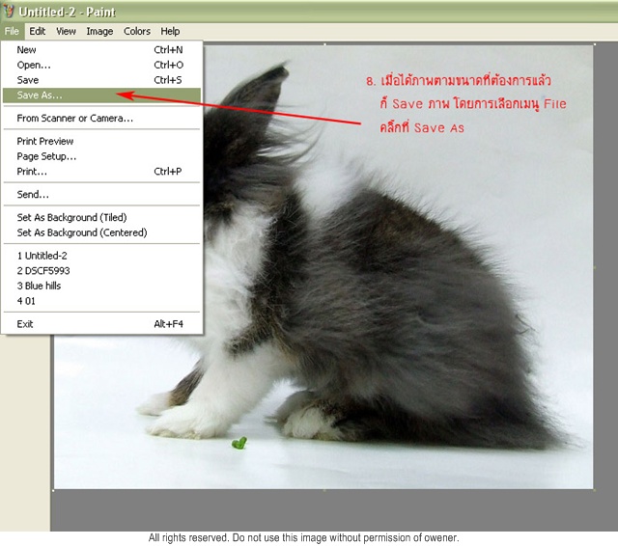Open the Edit menu
Screen dimensions: 618x546
[38, 31]
